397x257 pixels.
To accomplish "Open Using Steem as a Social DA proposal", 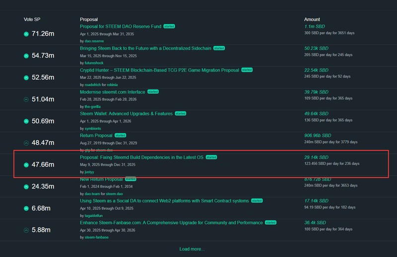I will pos(164,201).
